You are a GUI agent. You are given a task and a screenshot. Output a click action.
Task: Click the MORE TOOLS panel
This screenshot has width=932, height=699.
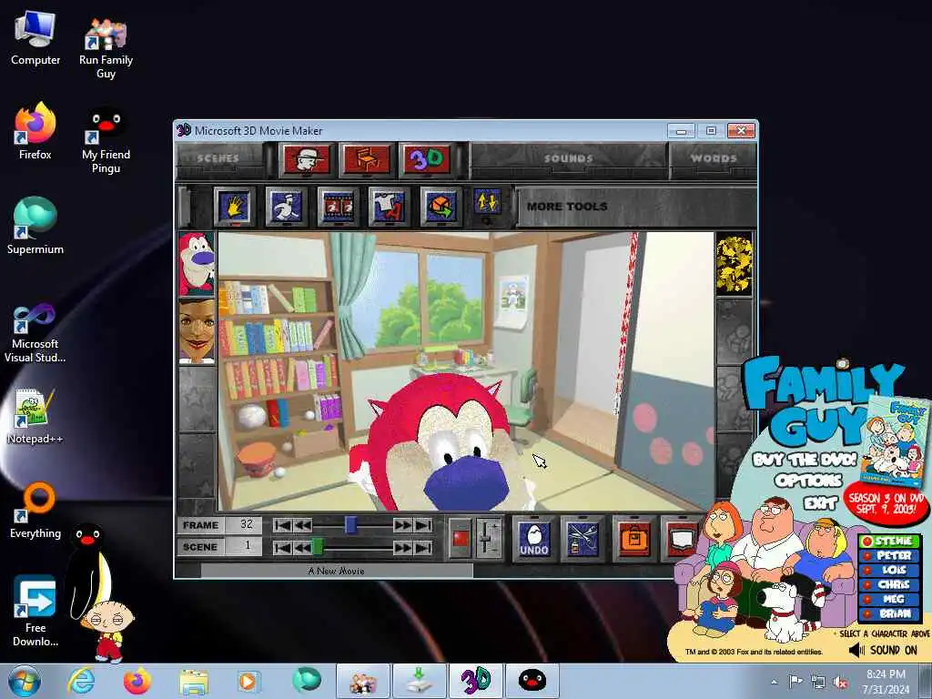[x=636, y=207]
